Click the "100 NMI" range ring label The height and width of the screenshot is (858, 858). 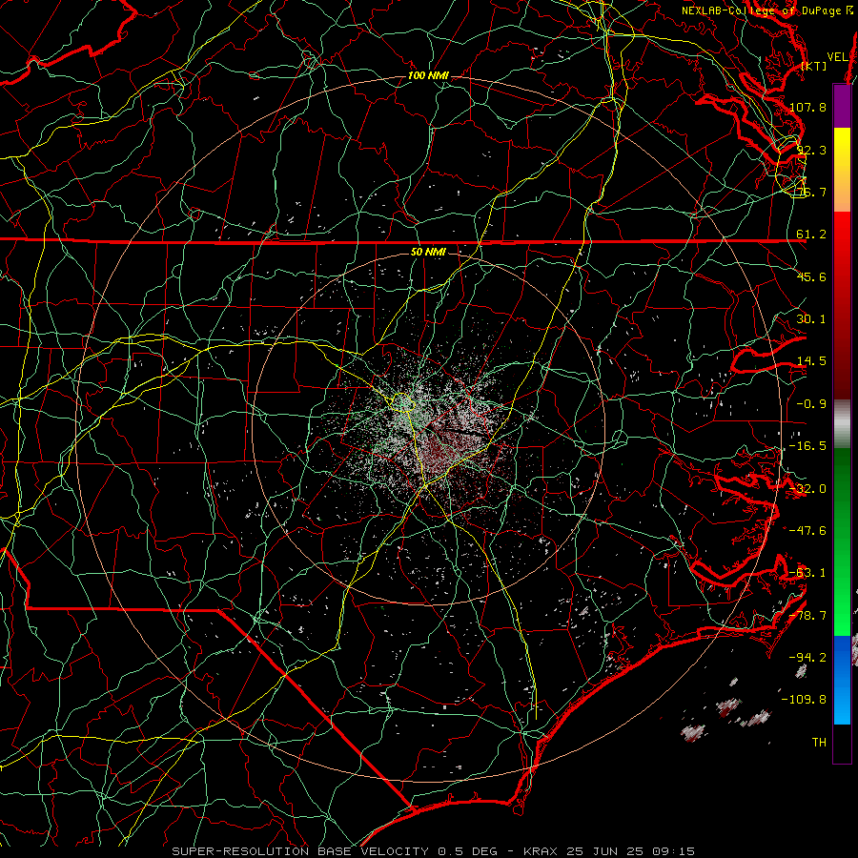[x=428, y=75]
